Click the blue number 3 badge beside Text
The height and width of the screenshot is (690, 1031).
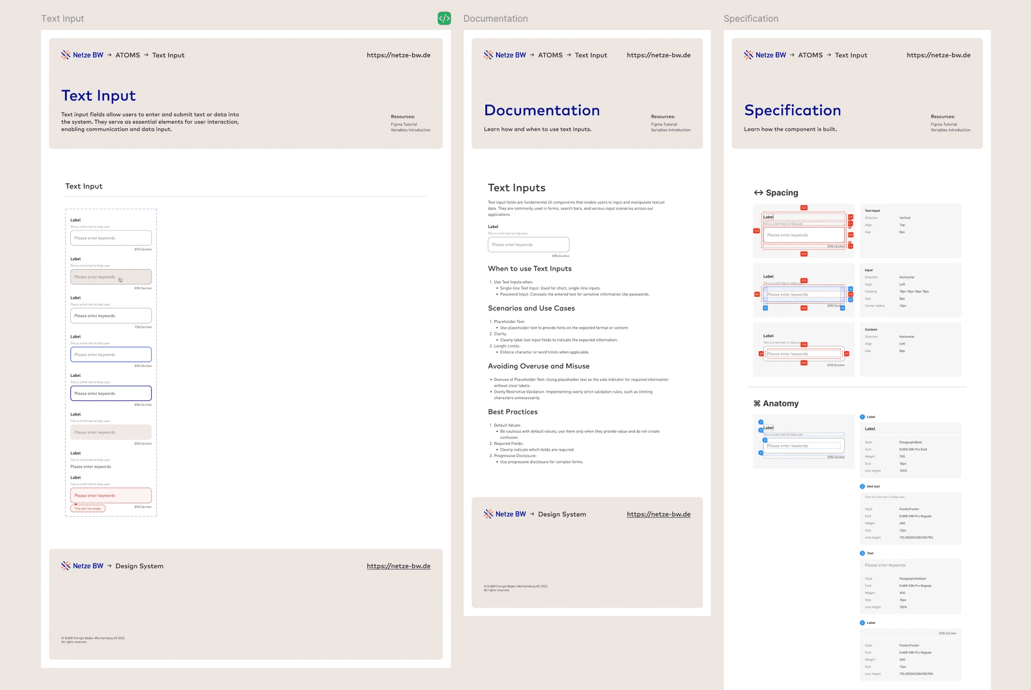[862, 553]
